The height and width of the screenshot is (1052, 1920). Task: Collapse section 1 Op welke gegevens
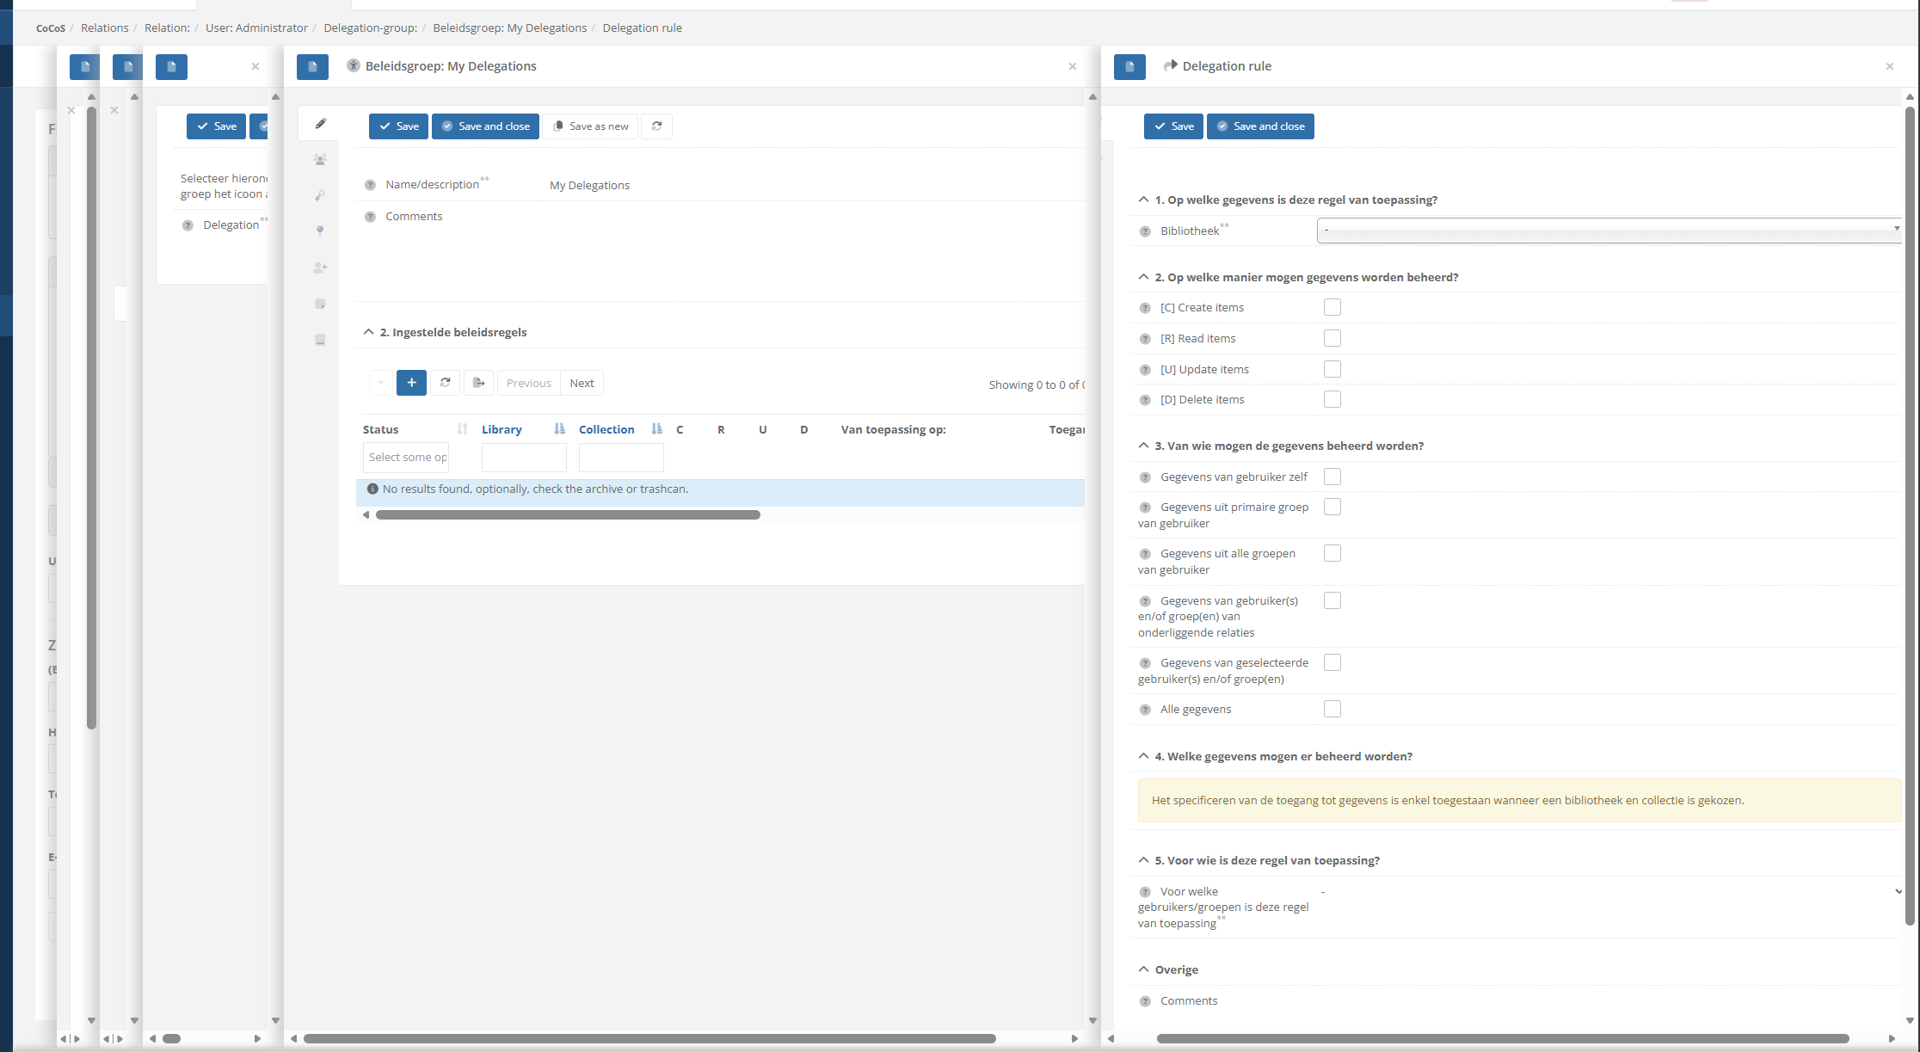pos(1143,200)
